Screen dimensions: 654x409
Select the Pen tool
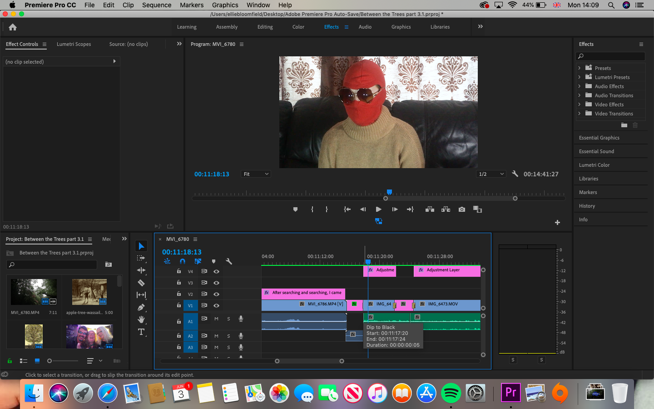pos(141,307)
